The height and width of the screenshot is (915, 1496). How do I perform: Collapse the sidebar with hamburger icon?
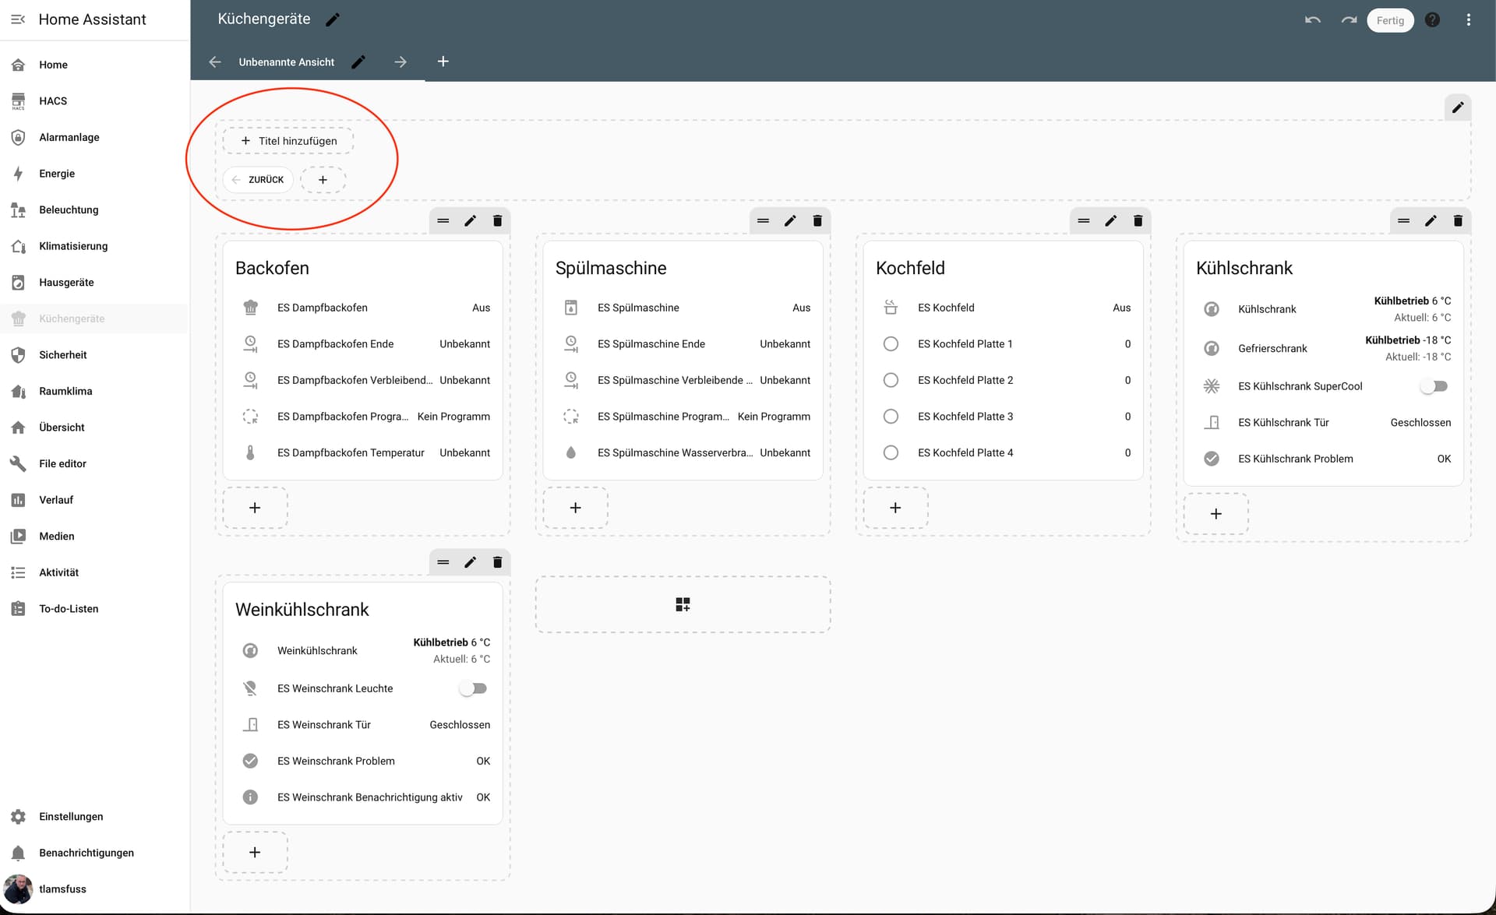click(x=18, y=19)
